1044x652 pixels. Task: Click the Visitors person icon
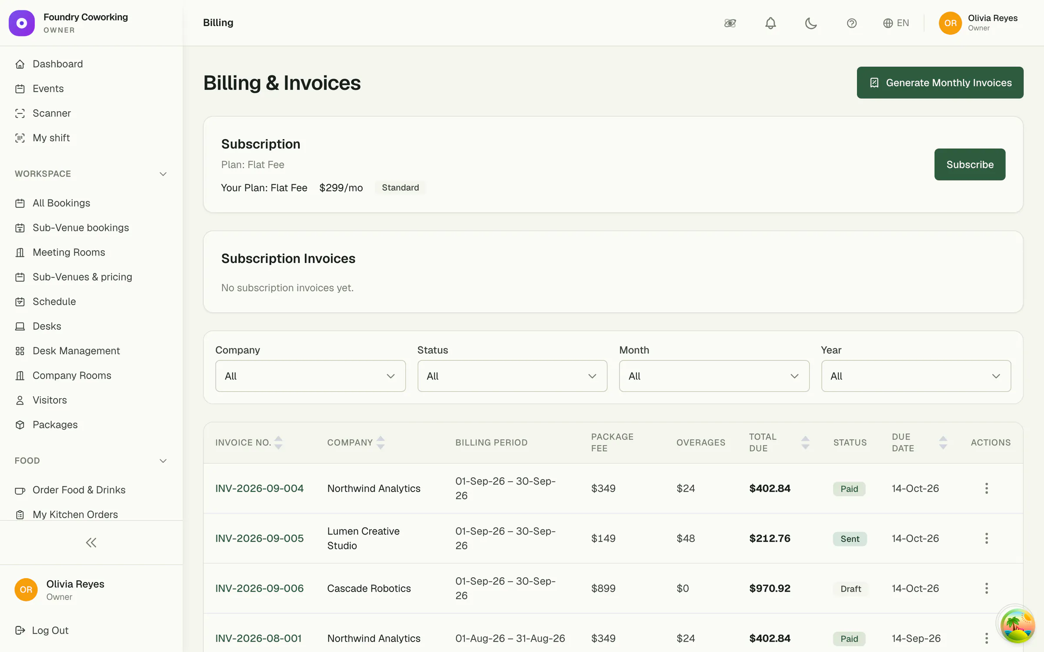(20, 400)
